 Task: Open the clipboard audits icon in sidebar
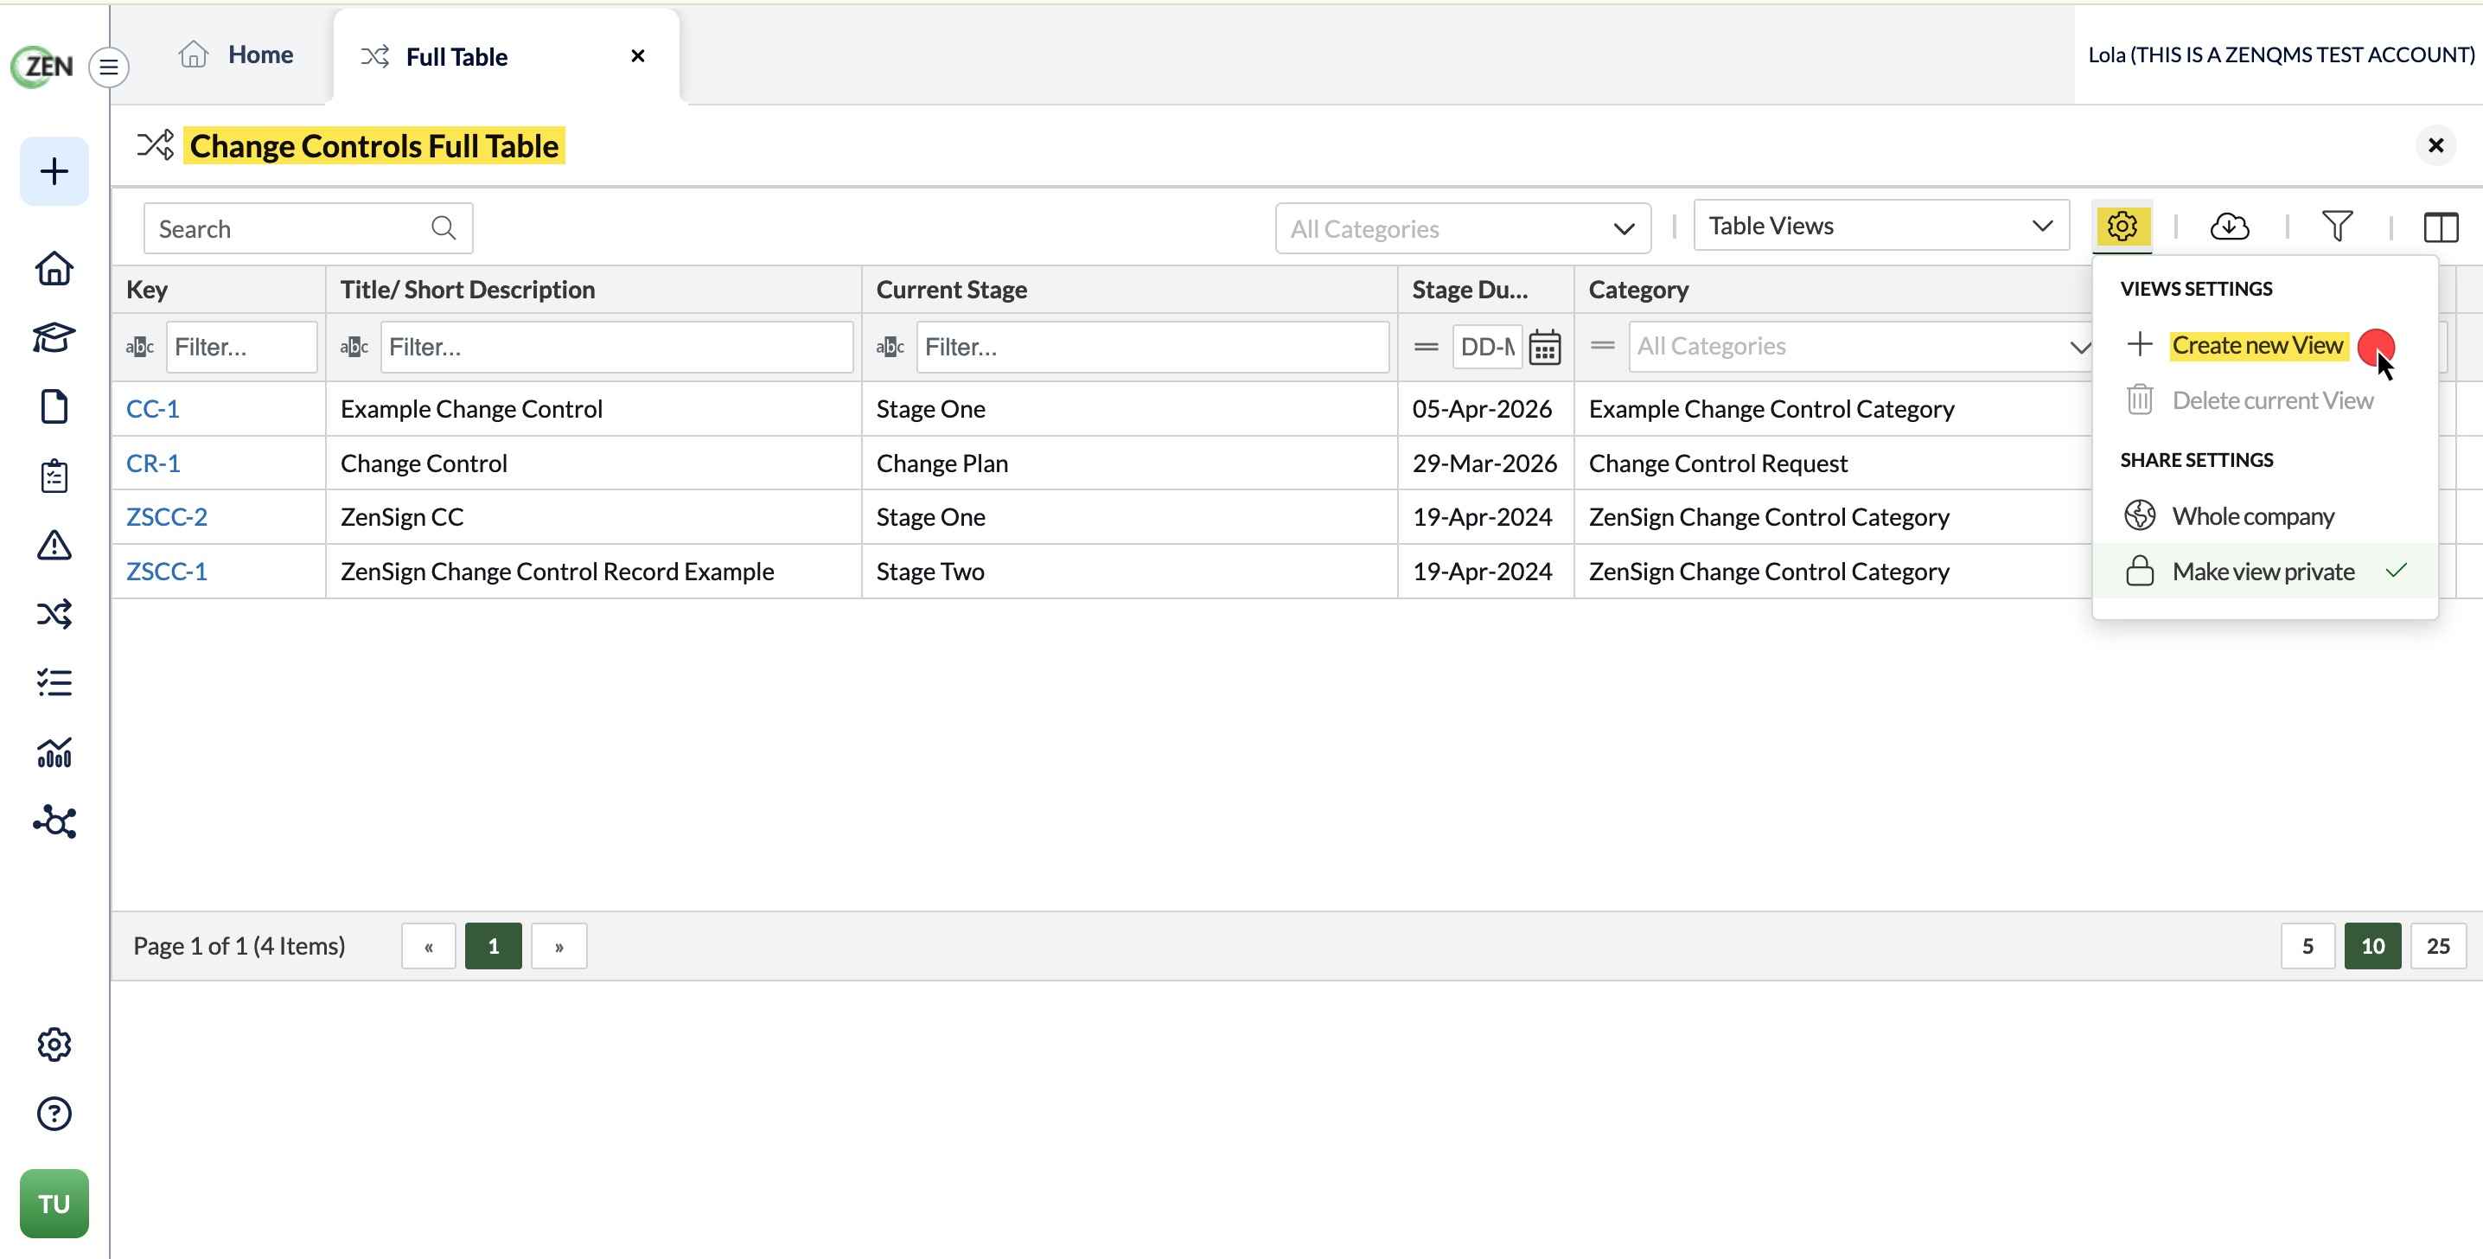pos(54,476)
